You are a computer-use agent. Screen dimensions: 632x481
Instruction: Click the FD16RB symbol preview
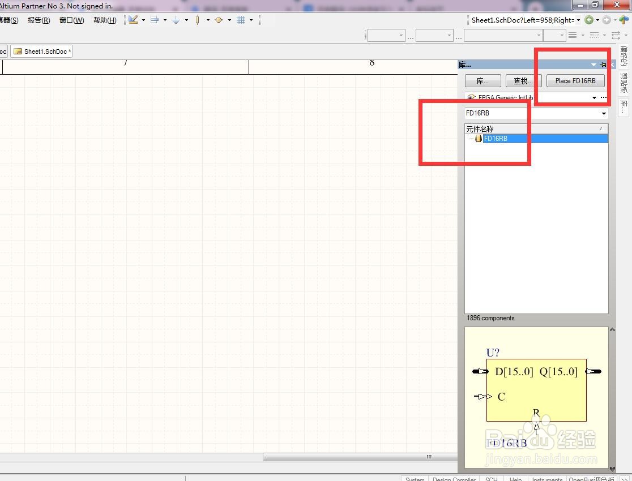click(536, 397)
